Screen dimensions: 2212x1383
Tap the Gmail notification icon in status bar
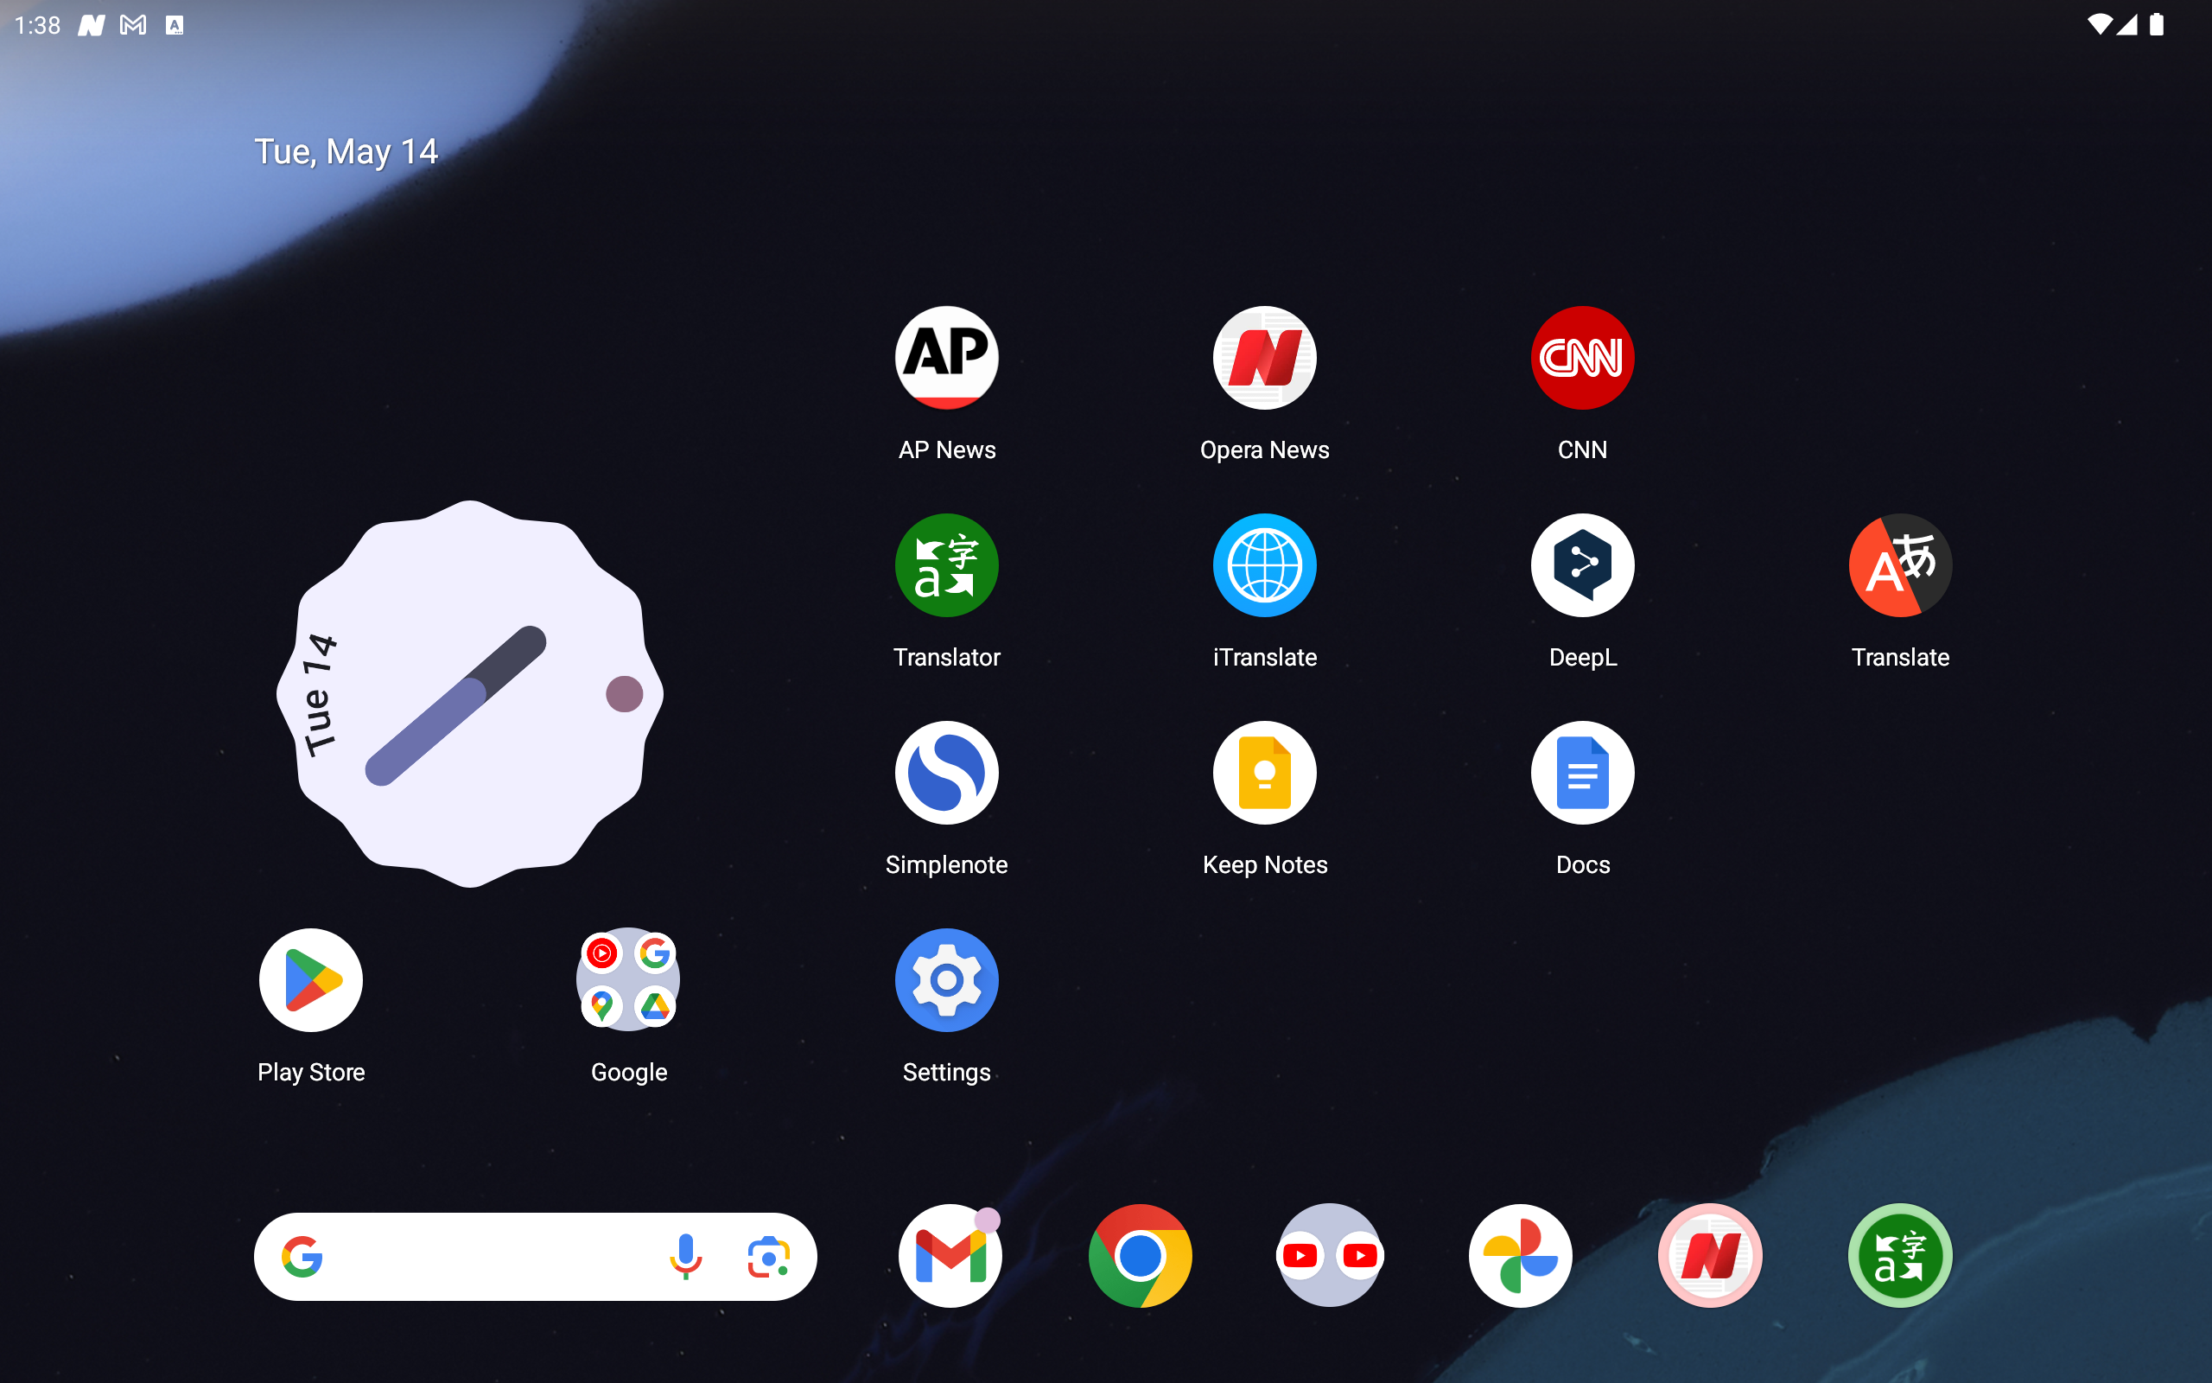click(x=133, y=26)
